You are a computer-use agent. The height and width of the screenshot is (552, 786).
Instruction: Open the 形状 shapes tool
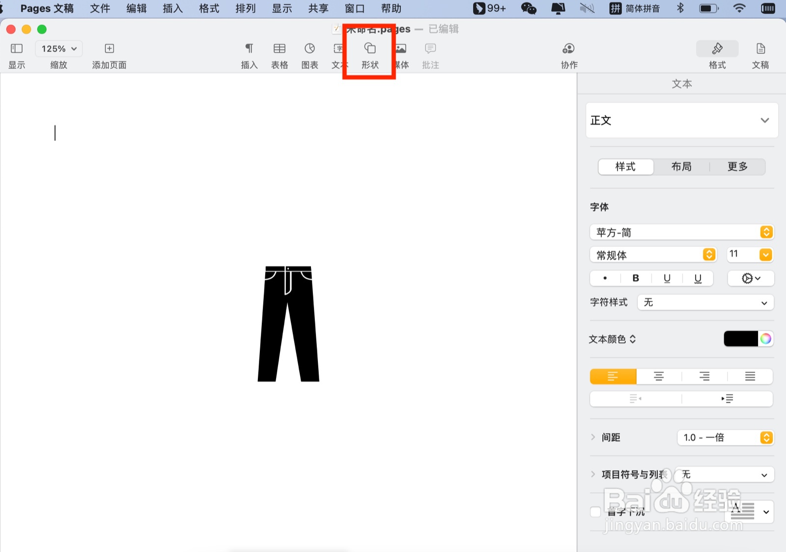coord(370,49)
